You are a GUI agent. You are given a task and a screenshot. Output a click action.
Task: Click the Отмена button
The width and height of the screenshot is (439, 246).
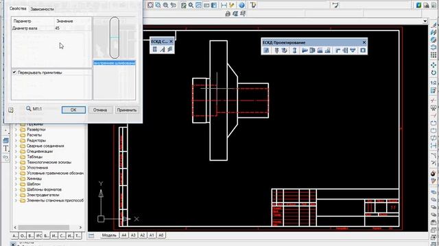100,110
